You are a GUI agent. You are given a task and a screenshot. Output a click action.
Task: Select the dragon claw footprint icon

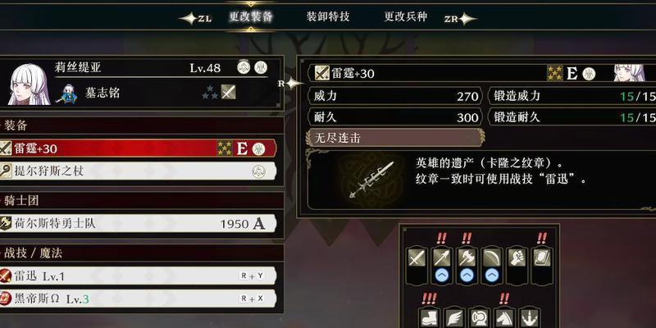[x=530, y=317]
